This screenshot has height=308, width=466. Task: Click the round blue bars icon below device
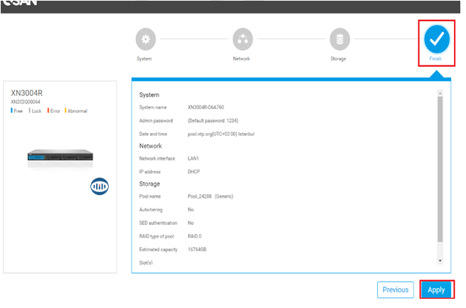pyautogui.click(x=99, y=186)
